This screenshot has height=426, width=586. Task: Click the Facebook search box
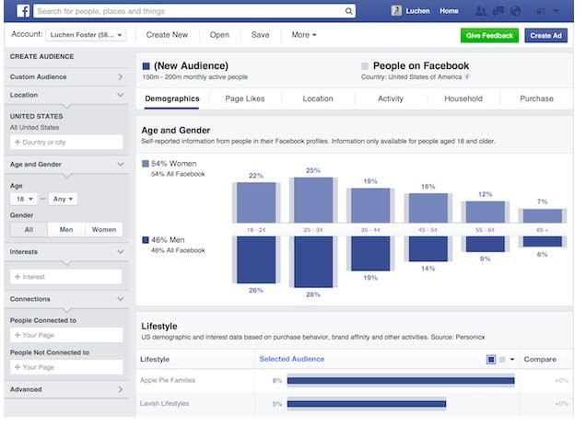[x=194, y=11]
